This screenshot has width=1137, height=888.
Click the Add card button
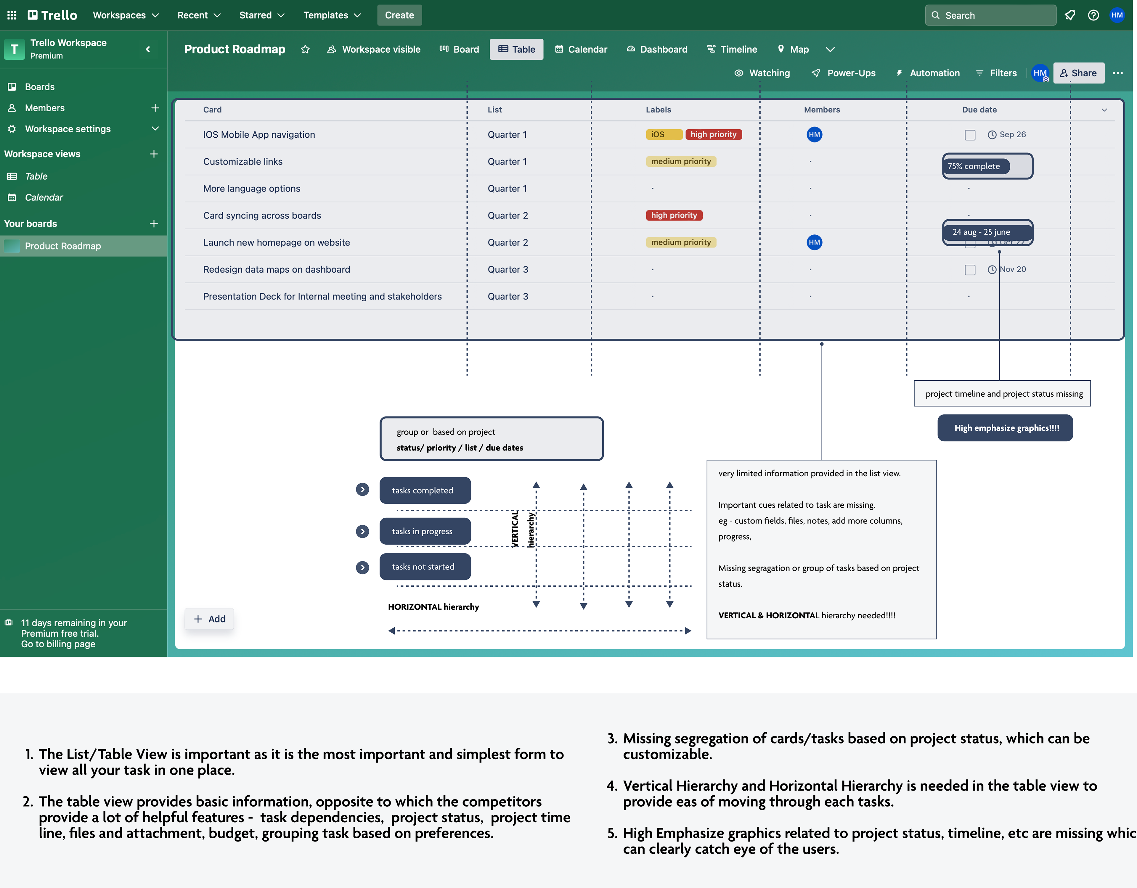coord(209,618)
